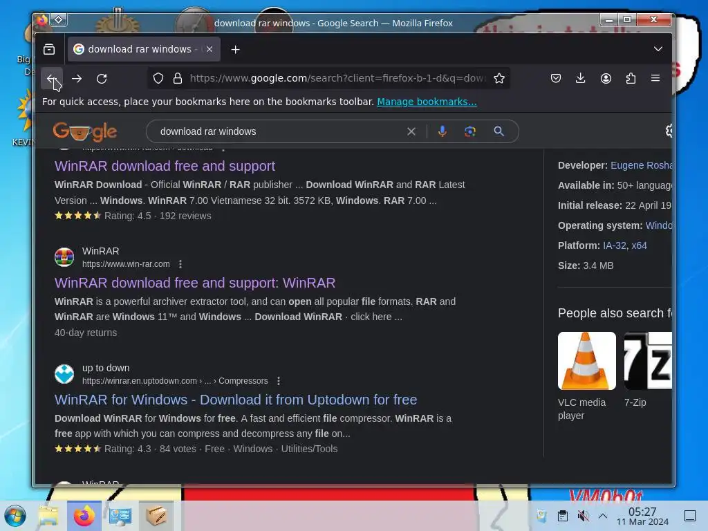
Task: Open the clock showing 05:27
Action: (642, 516)
